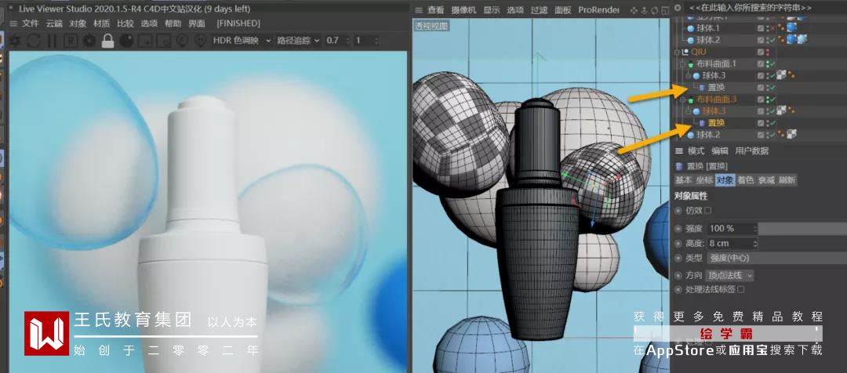Switch to the 衰减 attribute tab

click(766, 180)
